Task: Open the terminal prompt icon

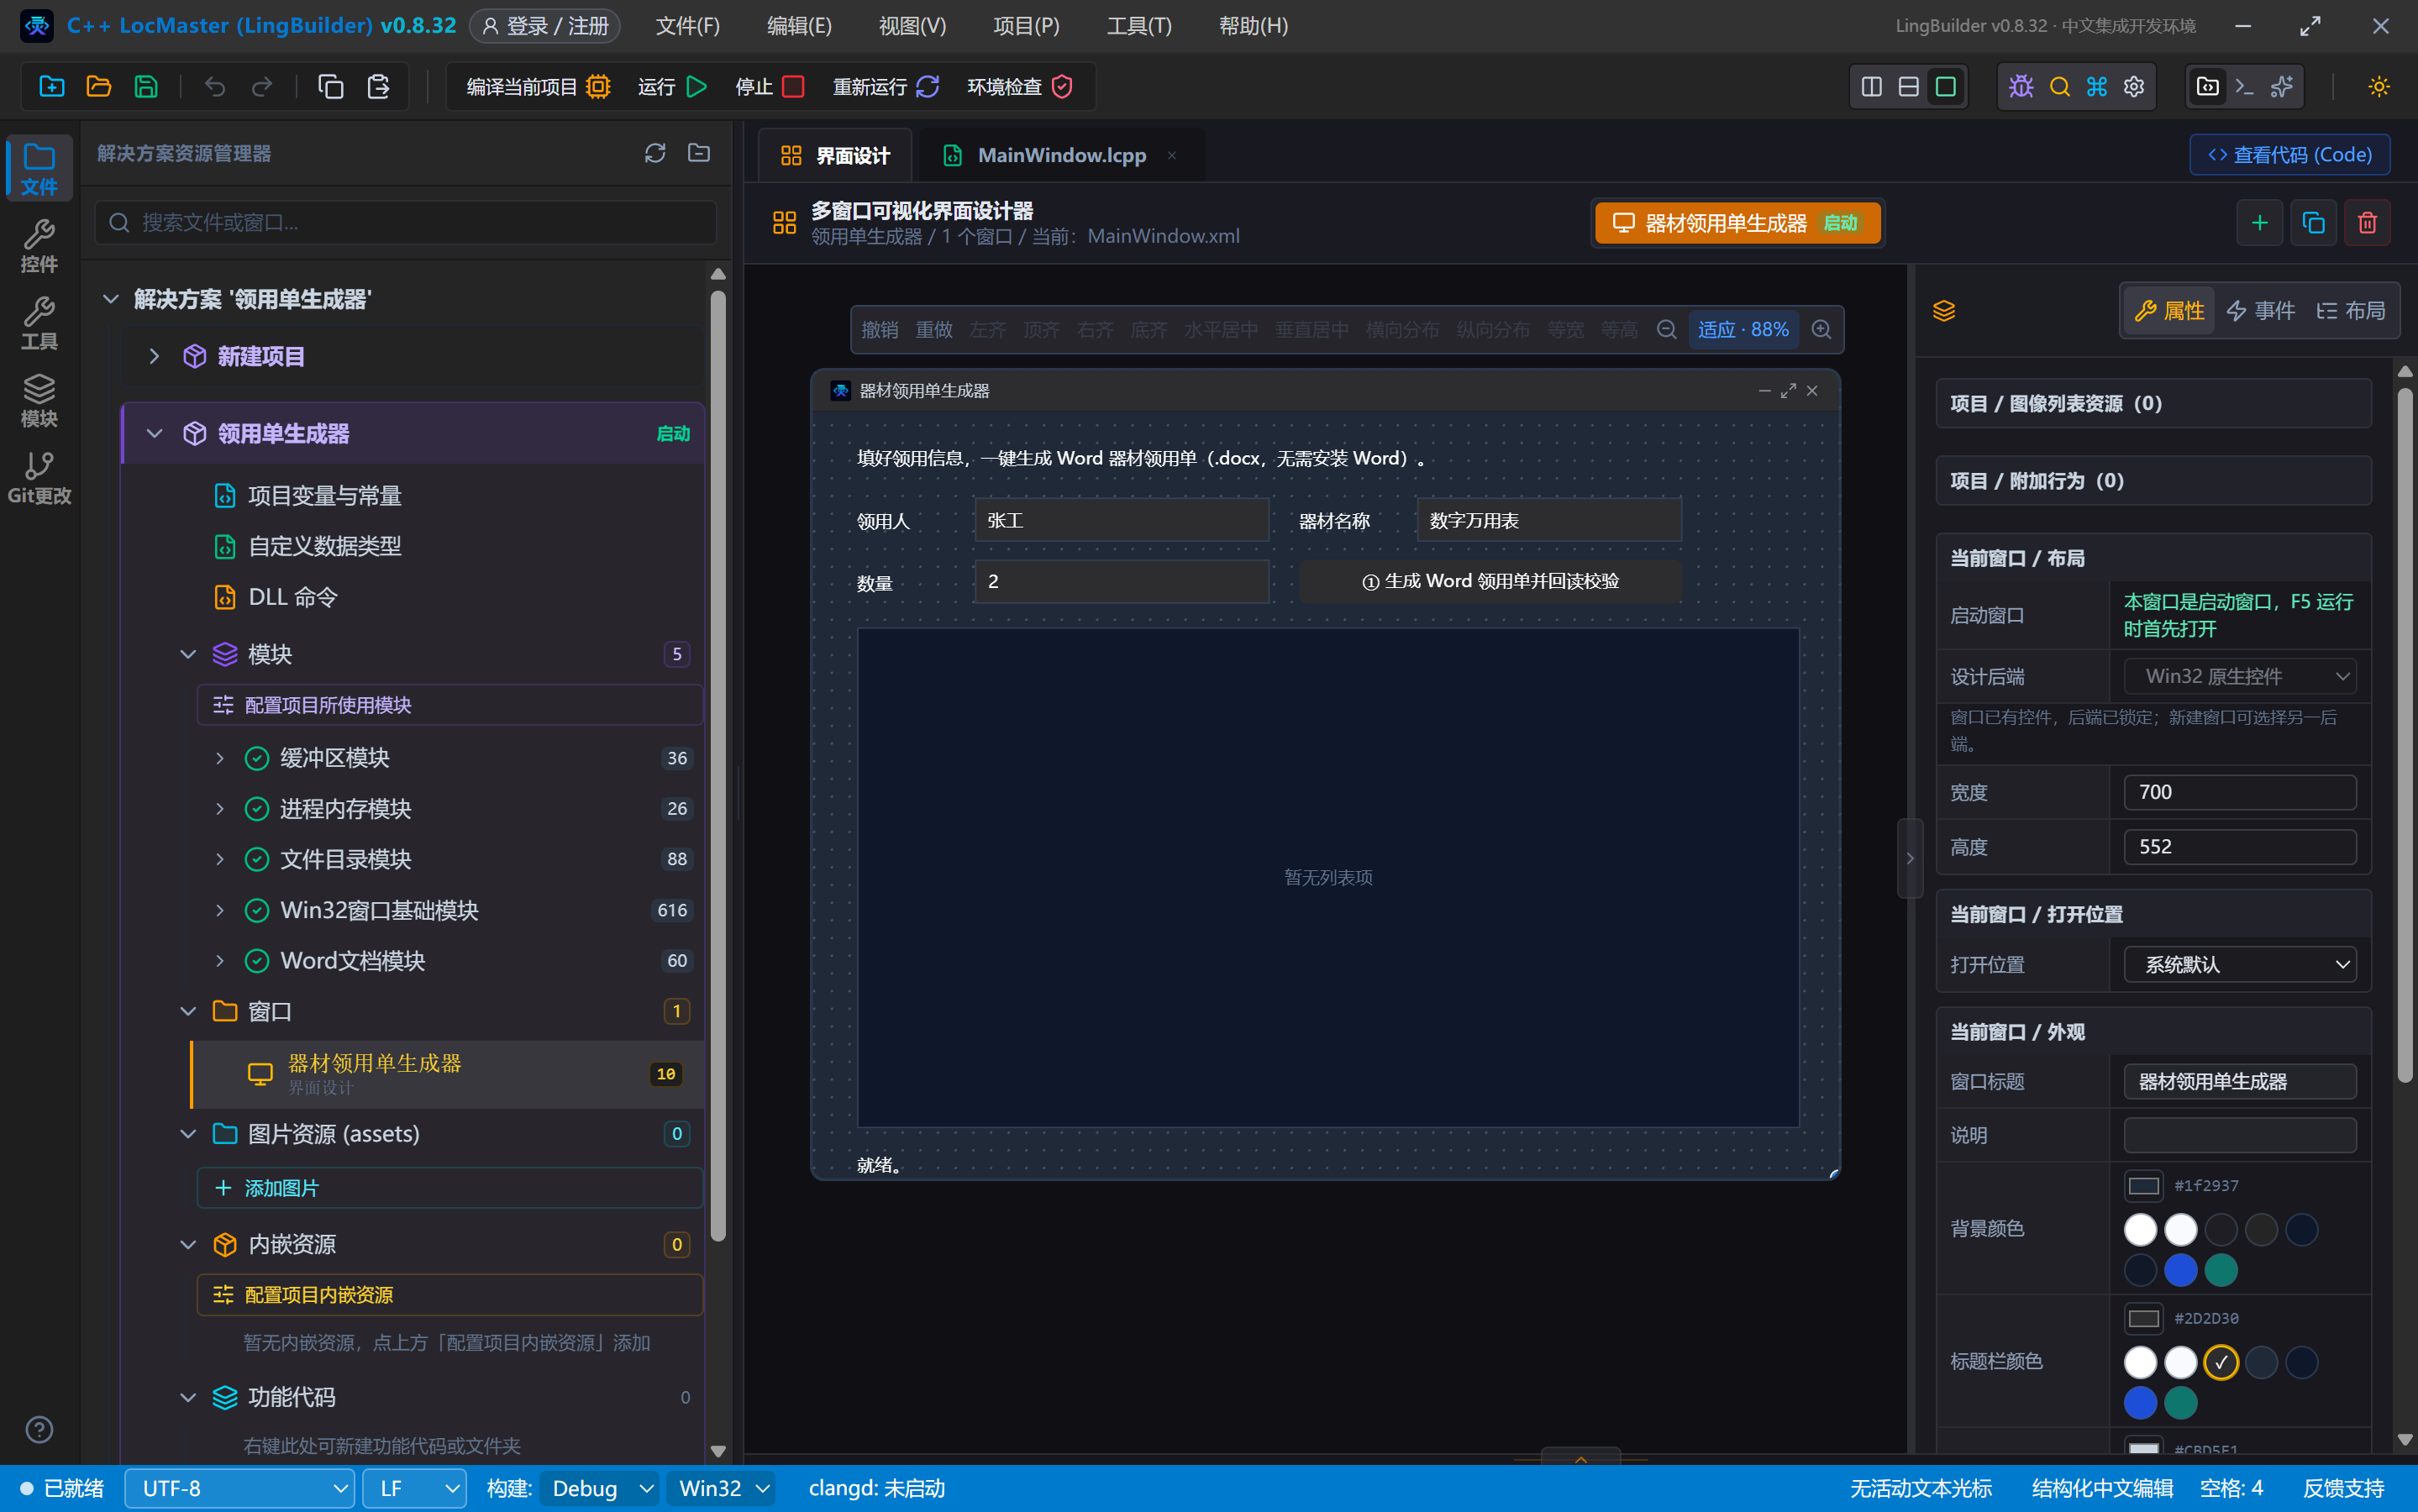Action: pos(2244,87)
